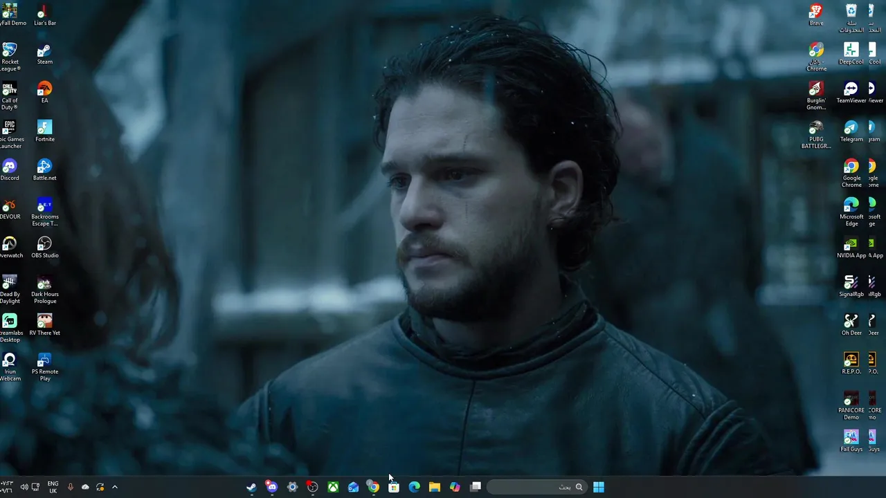Select the Microsoft Edge desktop shortcut

(851, 212)
